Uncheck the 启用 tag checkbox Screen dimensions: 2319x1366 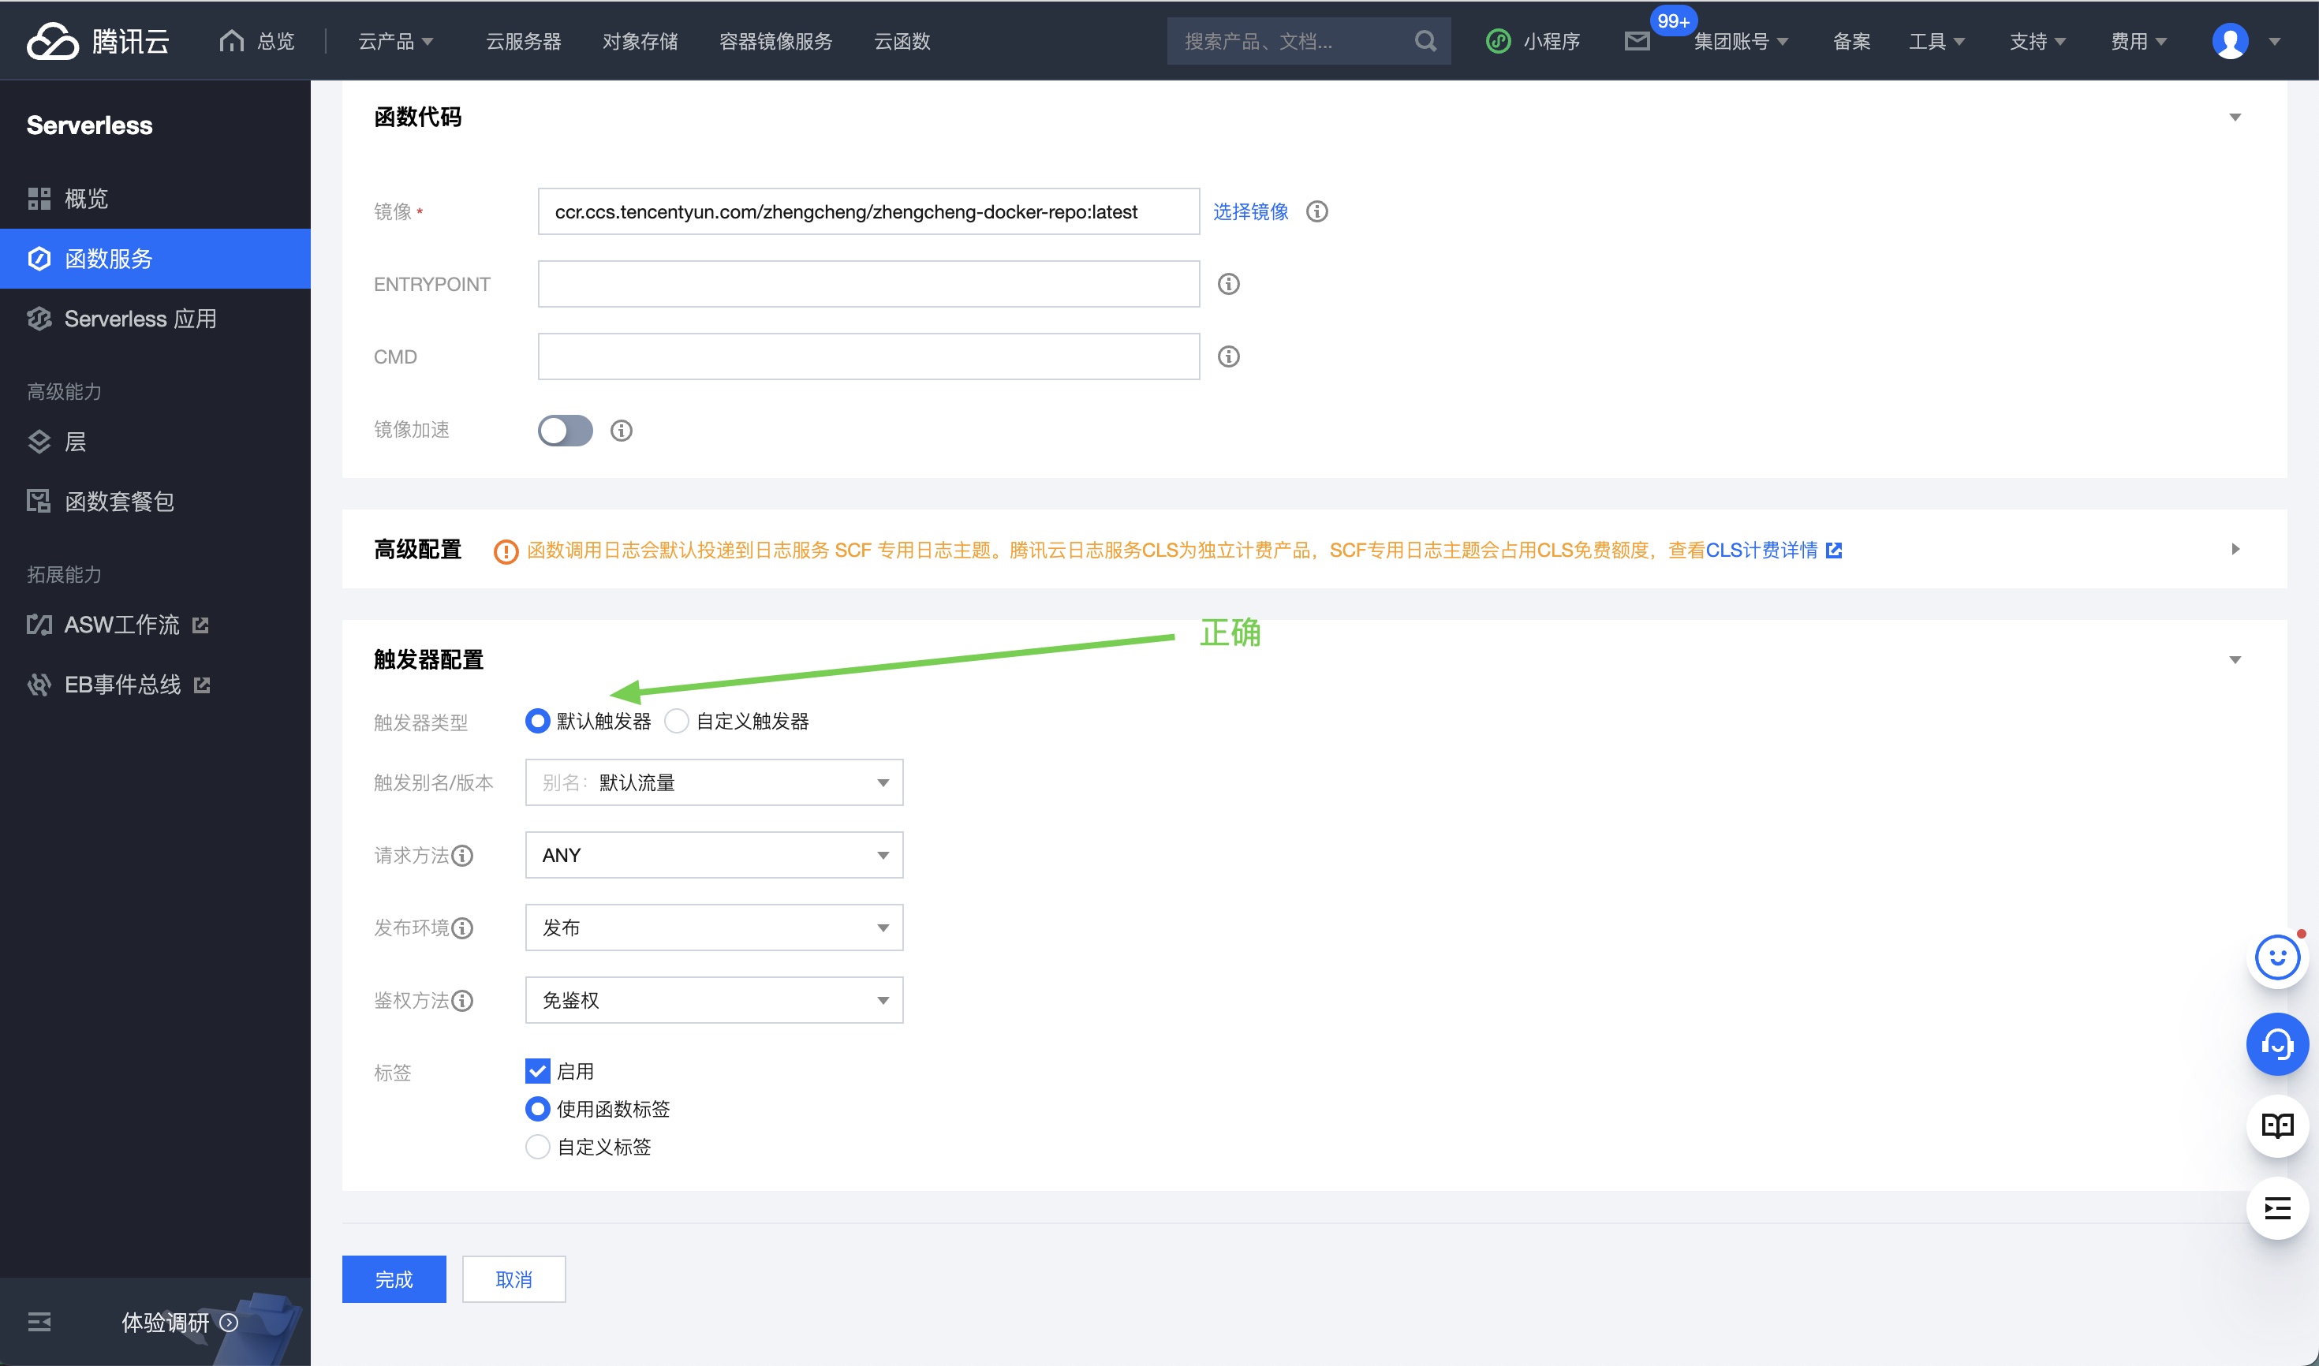coord(538,1072)
